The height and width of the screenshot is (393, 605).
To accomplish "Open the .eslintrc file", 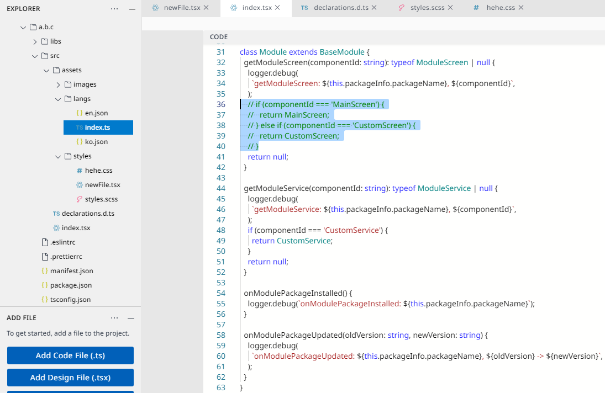I will (63, 242).
